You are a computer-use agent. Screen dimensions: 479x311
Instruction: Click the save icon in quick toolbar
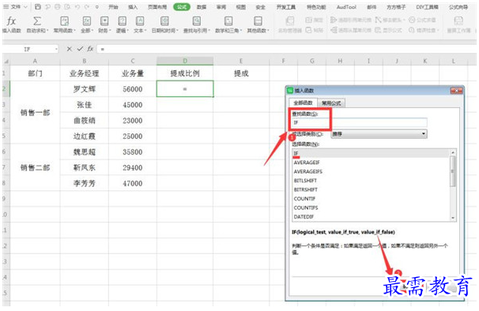click(38, 7)
